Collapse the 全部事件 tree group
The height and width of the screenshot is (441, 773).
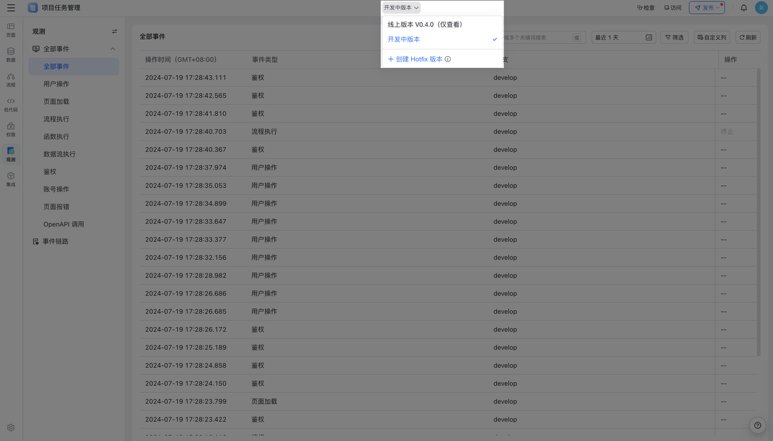click(x=112, y=49)
